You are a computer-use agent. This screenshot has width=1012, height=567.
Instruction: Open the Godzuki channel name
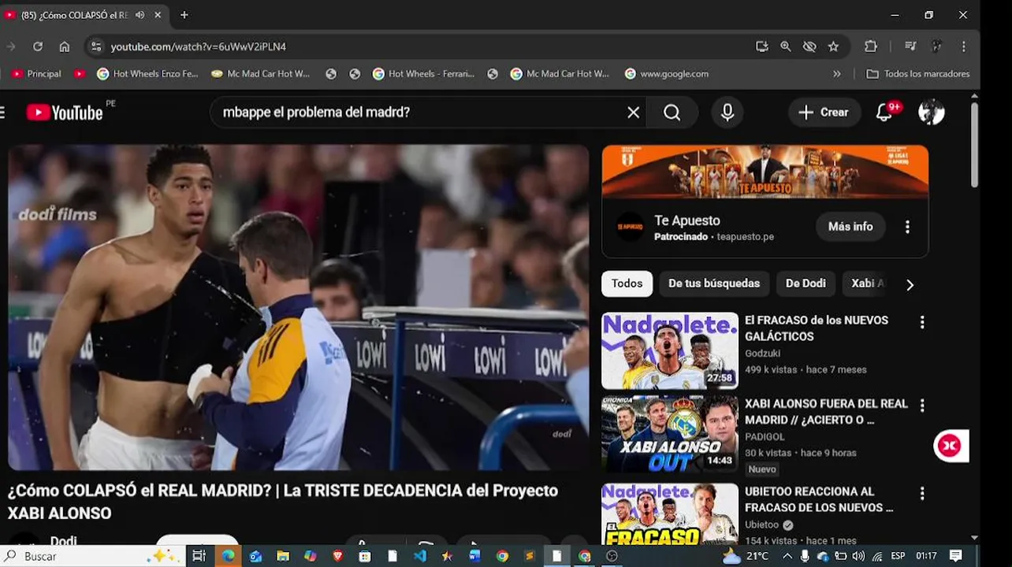tap(762, 354)
